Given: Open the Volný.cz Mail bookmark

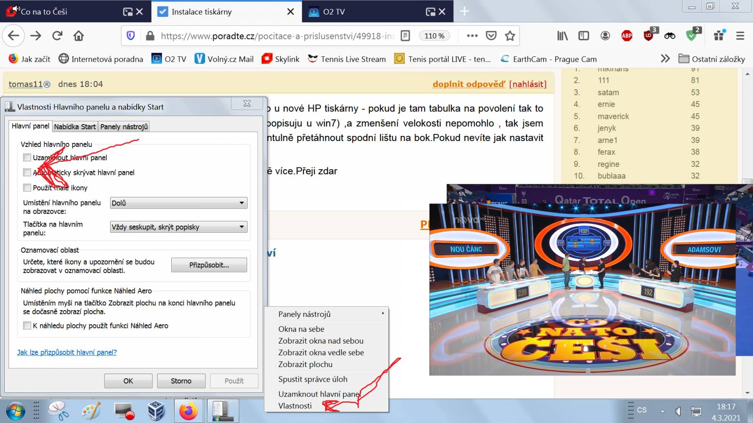Looking at the screenshot, I should tap(224, 59).
